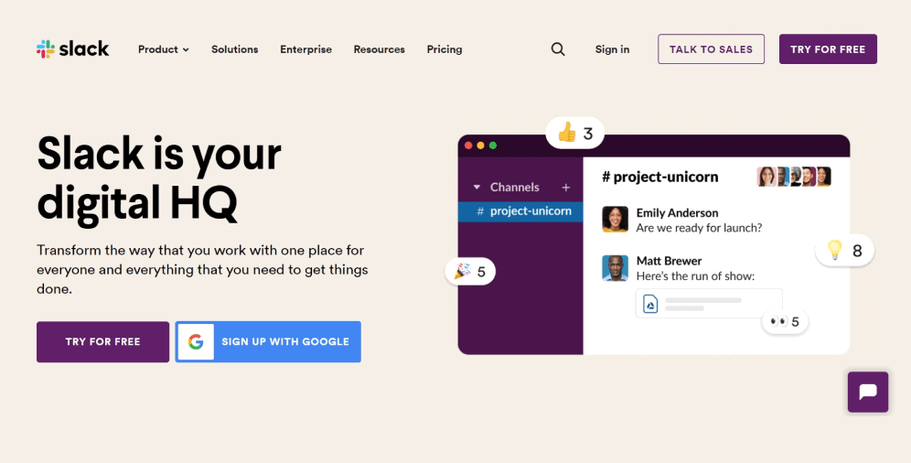Click Try for Free below the headline

coord(102,341)
